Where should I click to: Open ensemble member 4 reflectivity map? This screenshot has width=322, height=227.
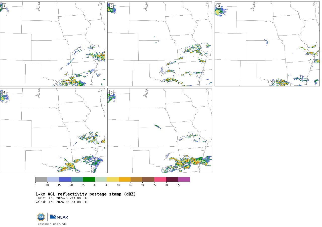click(x=52, y=131)
